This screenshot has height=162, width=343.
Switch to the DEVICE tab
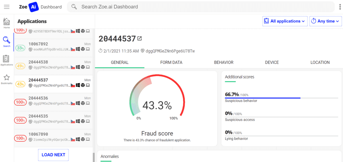[x=272, y=62]
